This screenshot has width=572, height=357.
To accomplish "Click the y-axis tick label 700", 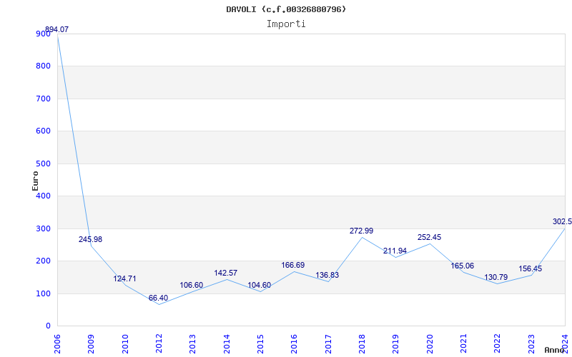I will (43, 99).
